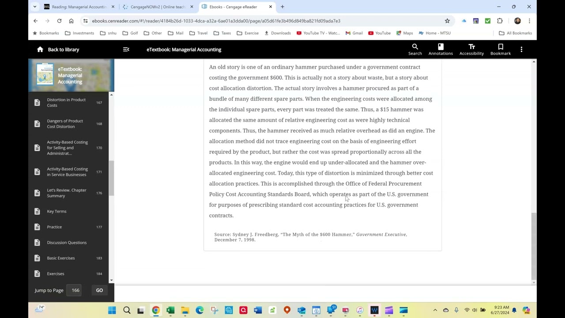Image resolution: width=565 pixels, height=318 pixels.
Task: Open Distortion in Product Costs section
Action: (68, 102)
